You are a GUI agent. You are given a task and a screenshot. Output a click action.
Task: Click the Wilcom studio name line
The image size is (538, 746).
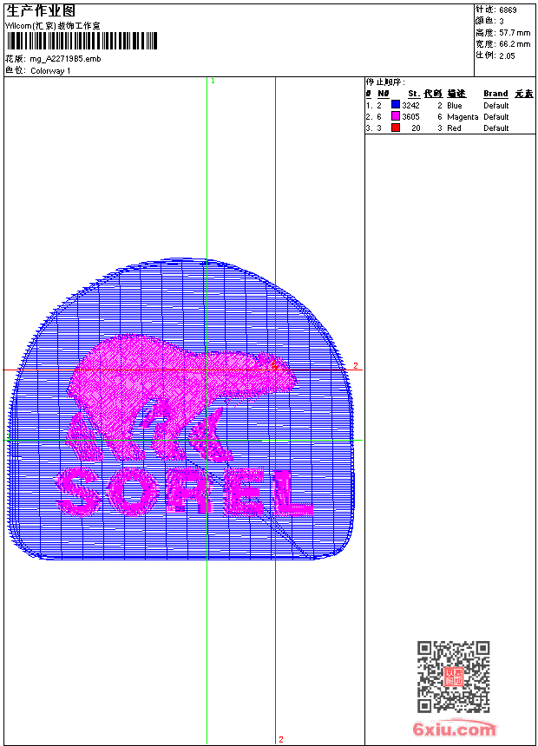click(53, 26)
